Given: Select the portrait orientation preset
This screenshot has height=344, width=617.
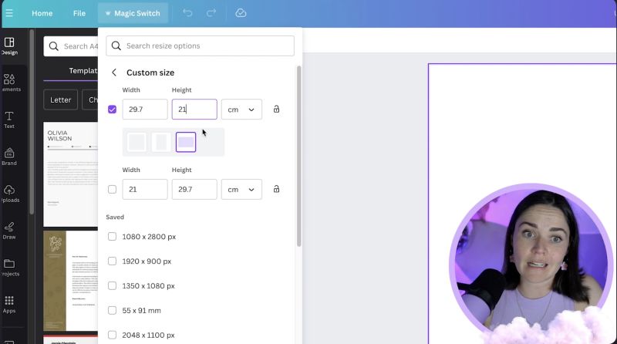Looking at the screenshot, I should coord(161,142).
